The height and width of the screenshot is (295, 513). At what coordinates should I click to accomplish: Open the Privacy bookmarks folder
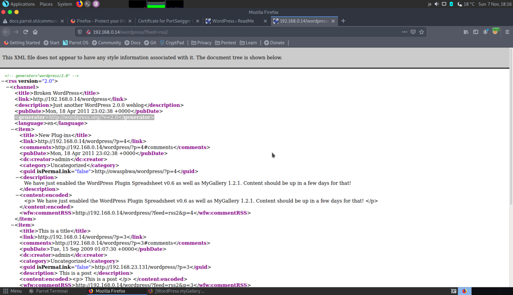[201, 43]
